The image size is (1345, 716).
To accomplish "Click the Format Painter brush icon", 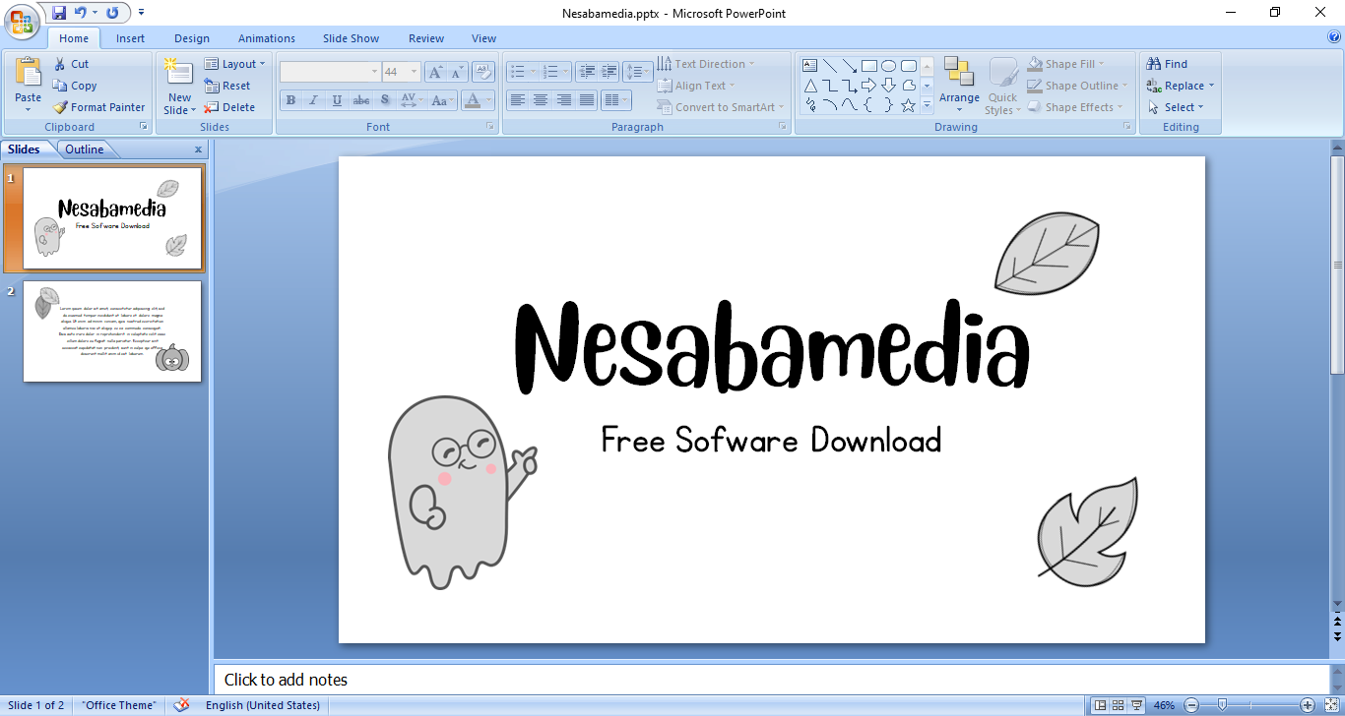I will 60,107.
